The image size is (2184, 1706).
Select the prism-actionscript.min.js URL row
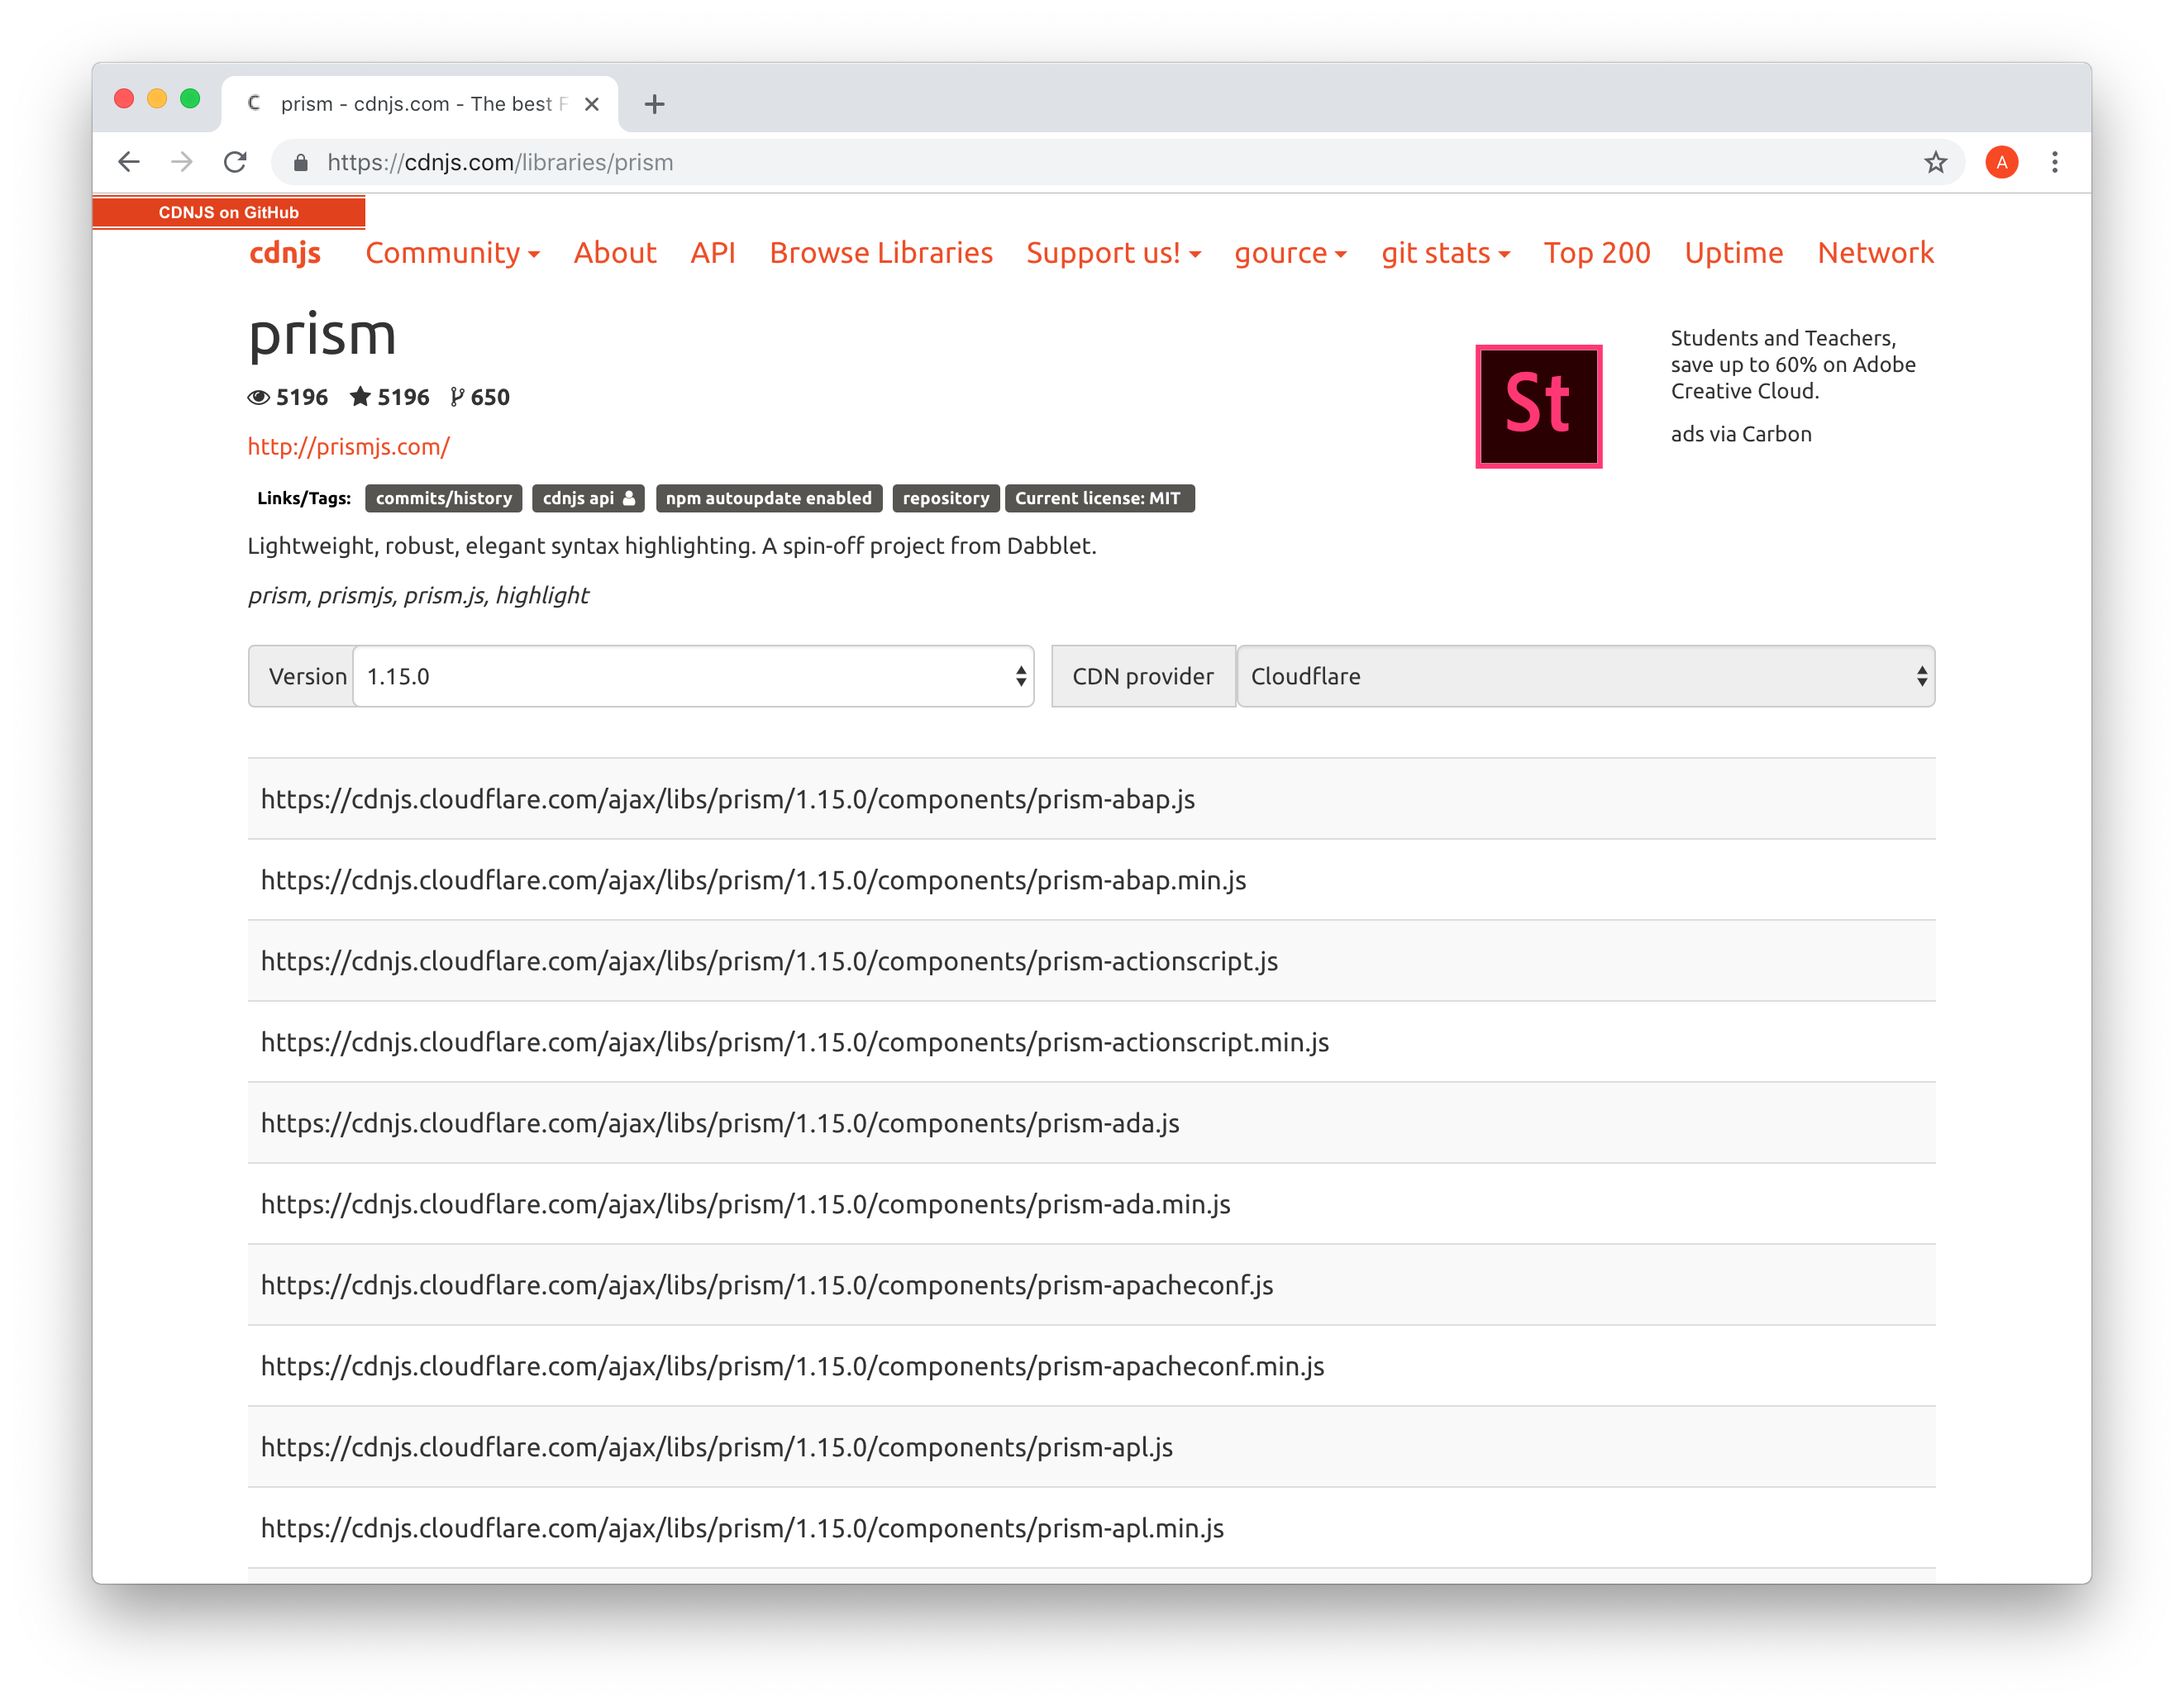pos(1091,1042)
